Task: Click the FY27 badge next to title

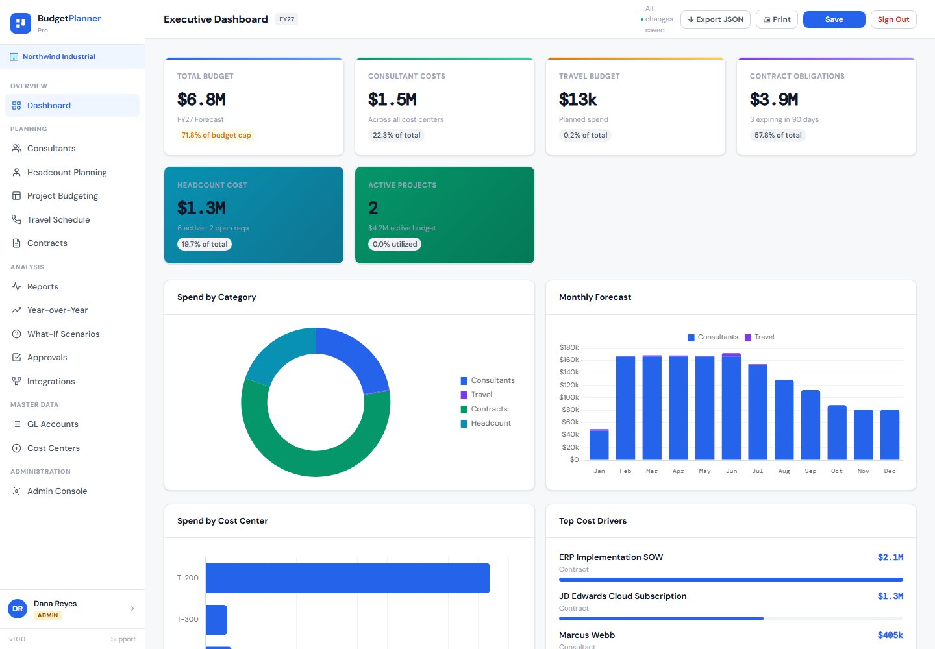Action: coord(286,19)
